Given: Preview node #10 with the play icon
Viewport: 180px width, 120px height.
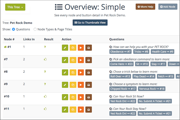Looking at the screenshot, I should click(81, 97).
